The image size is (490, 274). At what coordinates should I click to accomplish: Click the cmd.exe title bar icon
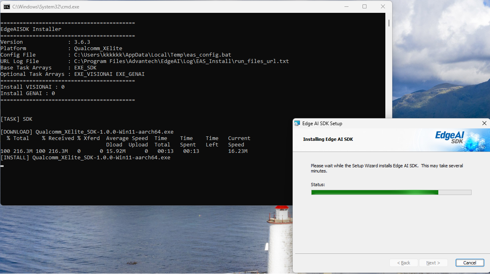point(7,6)
